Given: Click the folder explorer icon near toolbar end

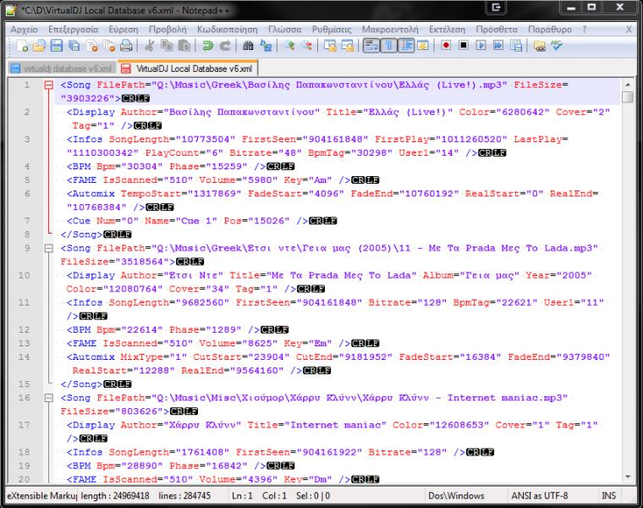Looking at the screenshot, I should (x=540, y=46).
